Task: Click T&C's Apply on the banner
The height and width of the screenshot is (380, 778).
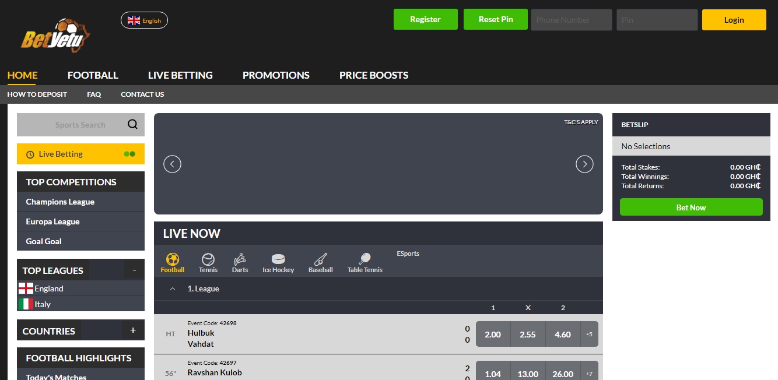Action: tap(581, 122)
